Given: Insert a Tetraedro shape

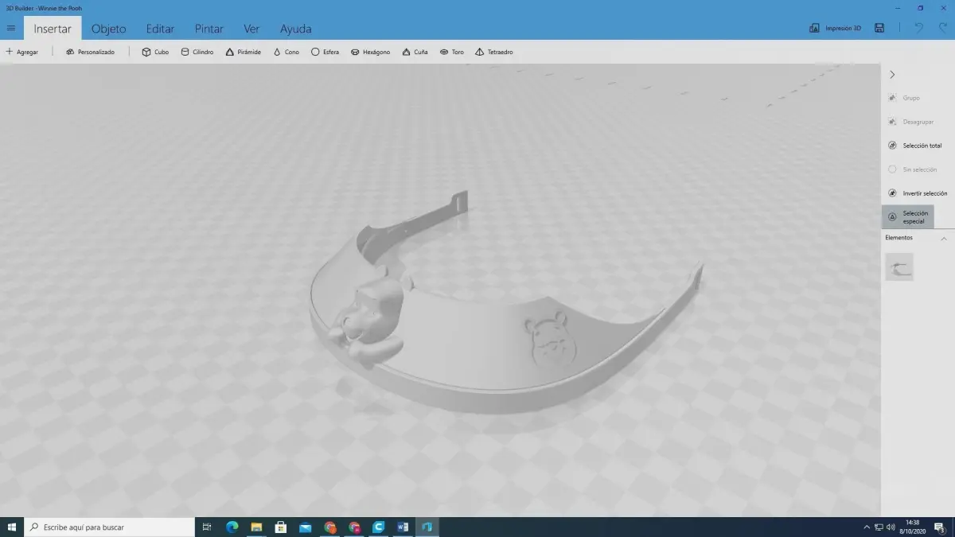Looking at the screenshot, I should [x=493, y=52].
